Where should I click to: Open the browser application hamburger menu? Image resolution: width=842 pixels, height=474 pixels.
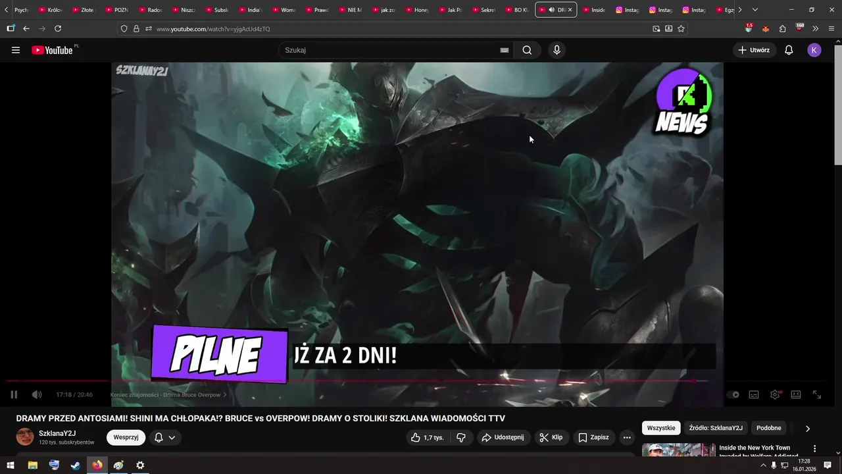coord(831,28)
